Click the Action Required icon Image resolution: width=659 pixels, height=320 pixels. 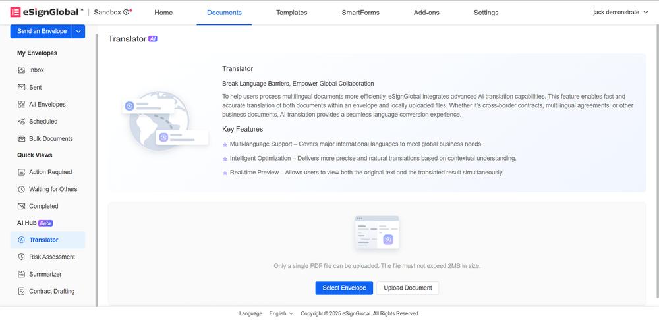pos(22,172)
